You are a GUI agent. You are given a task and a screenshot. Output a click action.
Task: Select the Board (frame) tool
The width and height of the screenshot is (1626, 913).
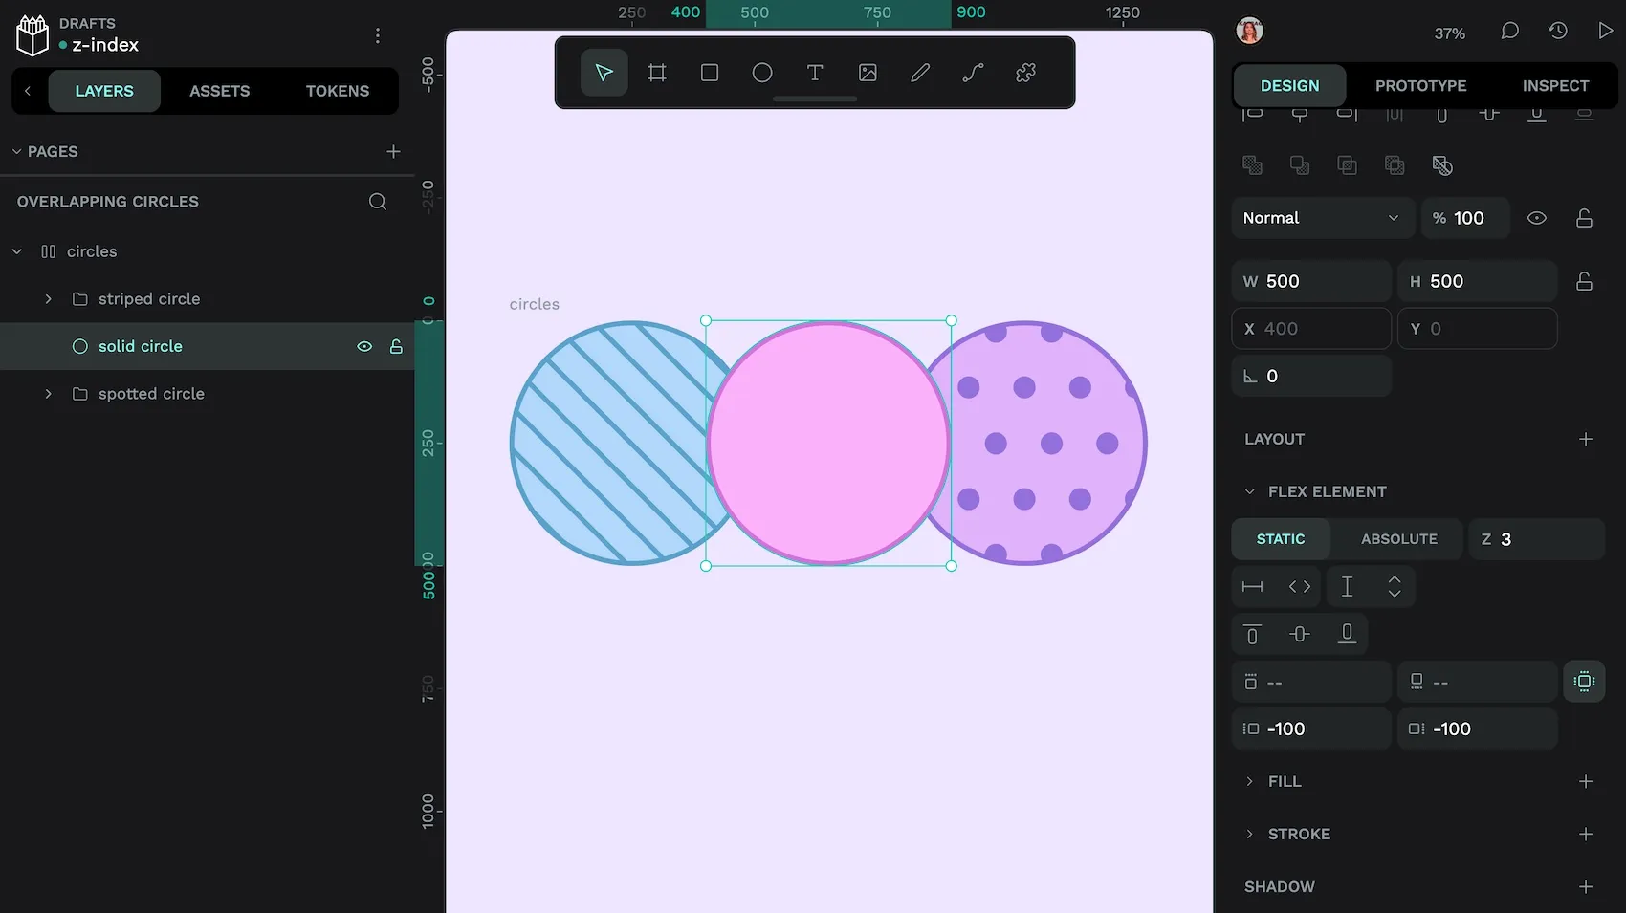[x=657, y=73]
